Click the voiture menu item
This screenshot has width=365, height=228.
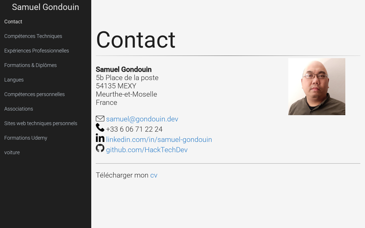(x=12, y=152)
